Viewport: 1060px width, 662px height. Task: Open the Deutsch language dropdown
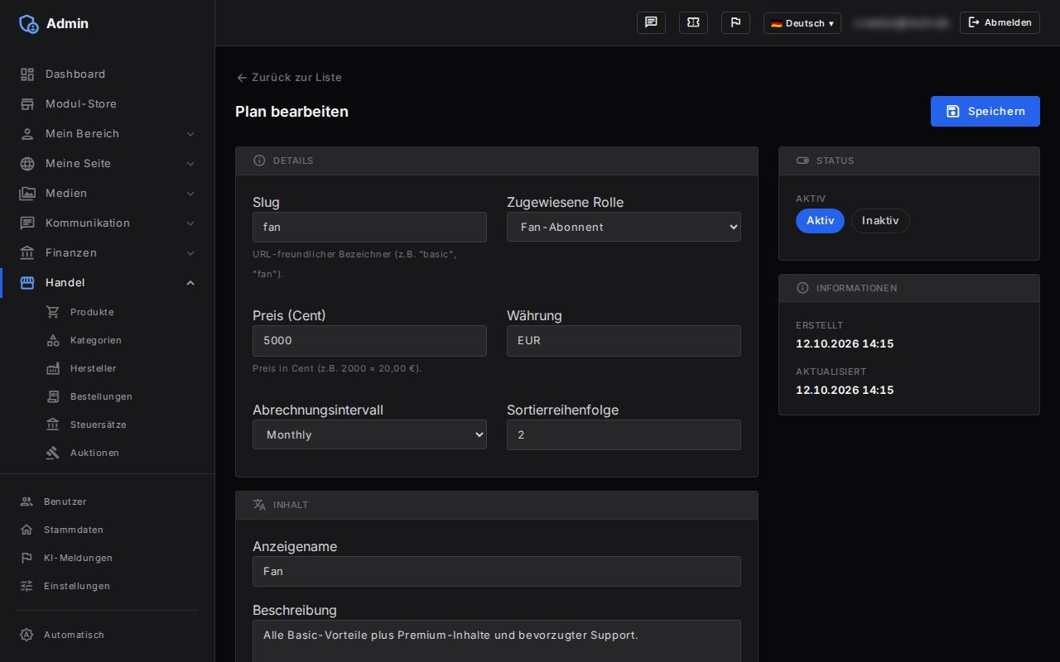tap(802, 23)
